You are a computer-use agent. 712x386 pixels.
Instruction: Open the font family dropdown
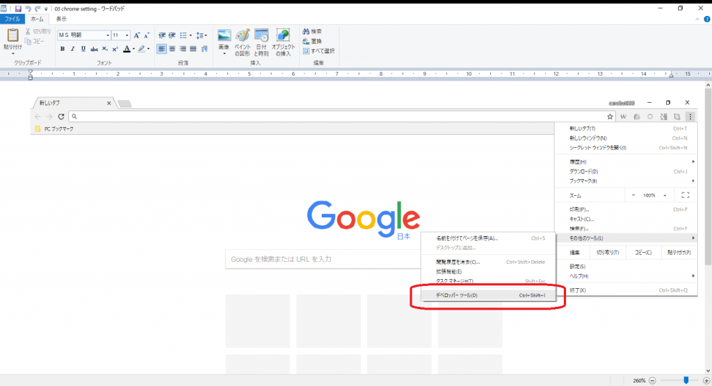(108, 35)
